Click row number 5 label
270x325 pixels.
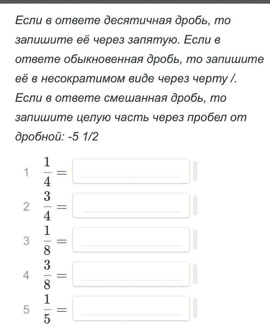pos(26,309)
